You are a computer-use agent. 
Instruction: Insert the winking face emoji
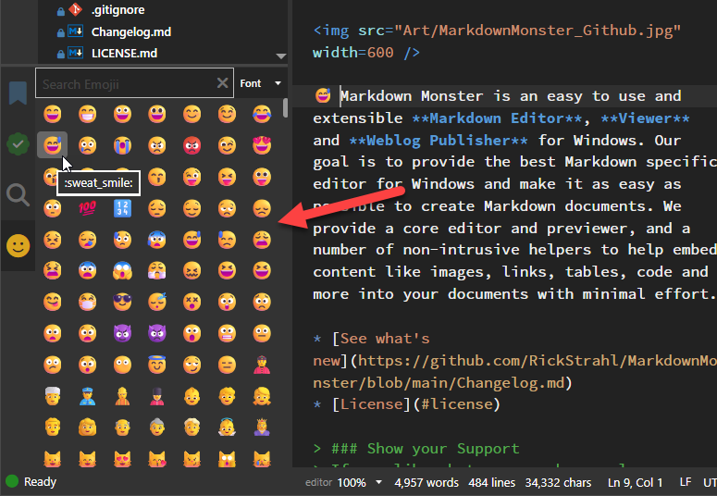coord(227,145)
